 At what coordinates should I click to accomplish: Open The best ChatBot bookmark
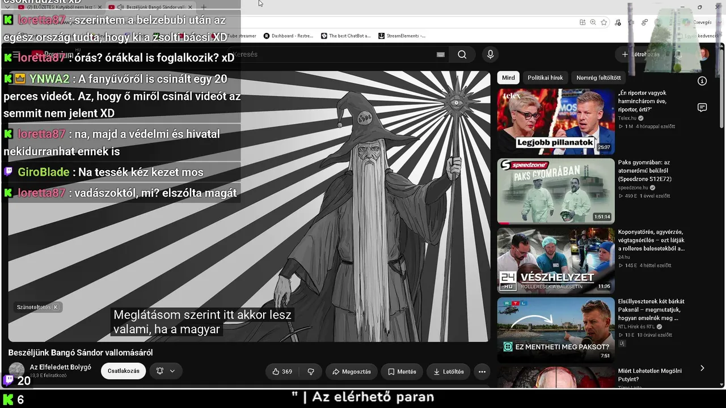[x=346, y=36]
